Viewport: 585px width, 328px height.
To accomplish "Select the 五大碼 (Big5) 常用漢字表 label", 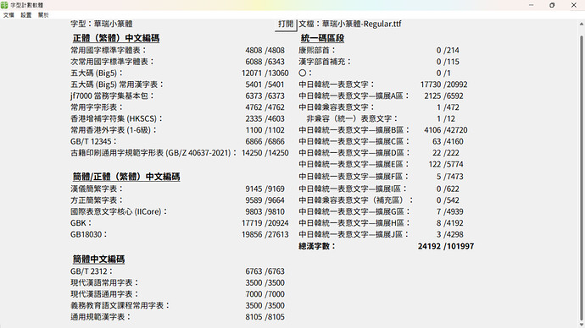I will (117, 85).
